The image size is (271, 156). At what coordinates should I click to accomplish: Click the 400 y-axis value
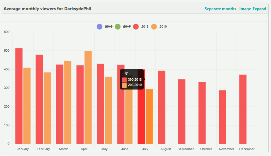7,69
